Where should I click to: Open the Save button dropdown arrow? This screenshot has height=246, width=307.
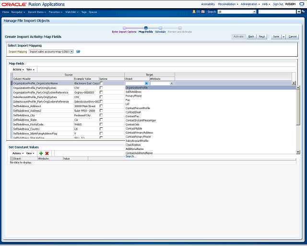coord(283,37)
